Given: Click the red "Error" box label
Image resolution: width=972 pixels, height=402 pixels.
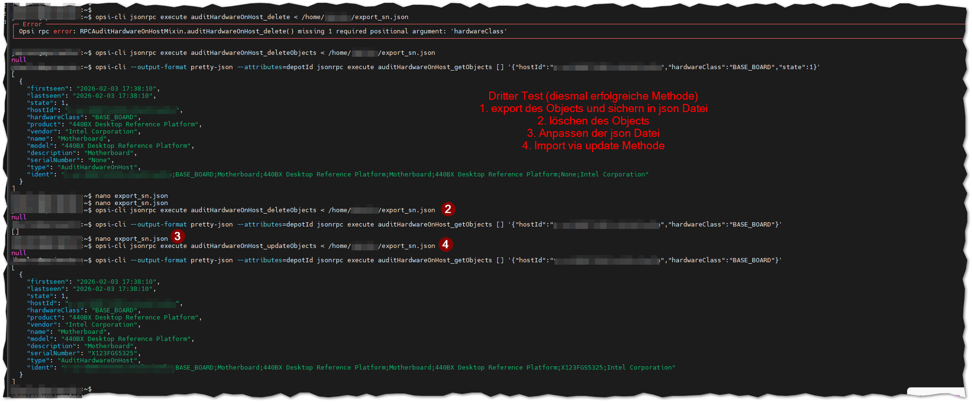Looking at the screenshot, I should 32,24.
